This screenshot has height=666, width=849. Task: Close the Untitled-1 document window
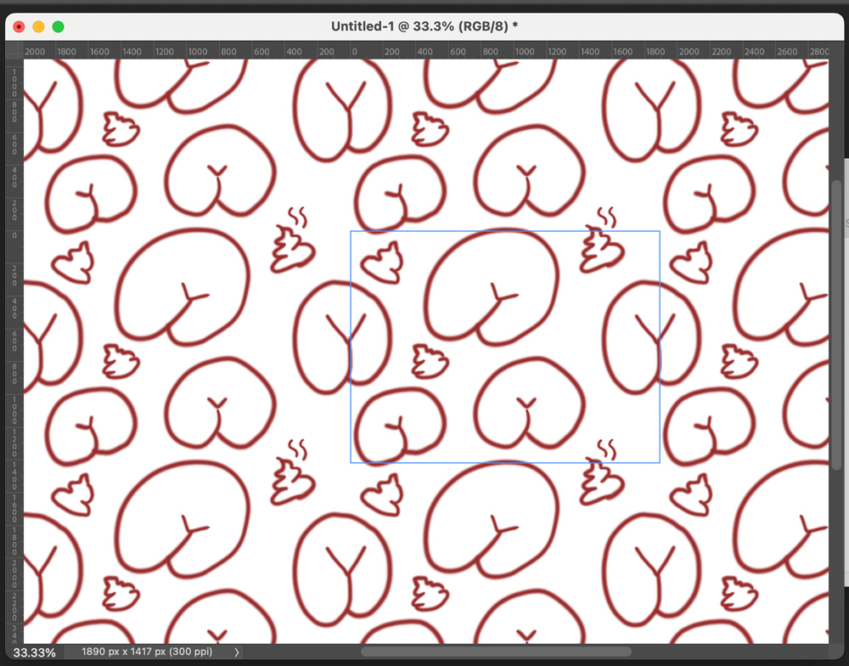tap(19, 27)
